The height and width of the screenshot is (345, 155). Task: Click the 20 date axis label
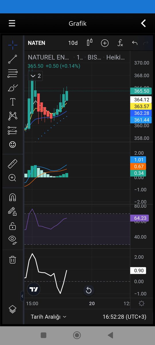[x=92, y=304]
